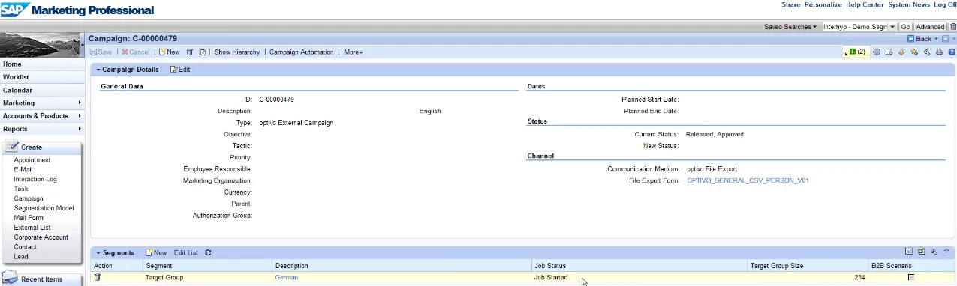The width and height of the screenshot is (957, 286).
Task: Create a new Corporate Account
Action: coord(41,237)
